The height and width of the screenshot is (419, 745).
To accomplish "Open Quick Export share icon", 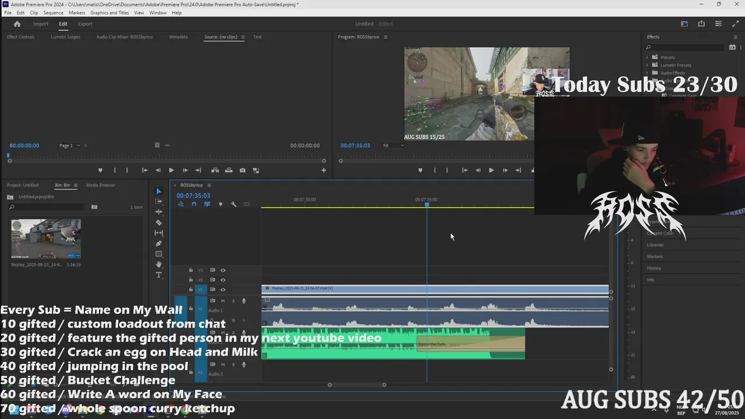I will click(x=701, y=24).
